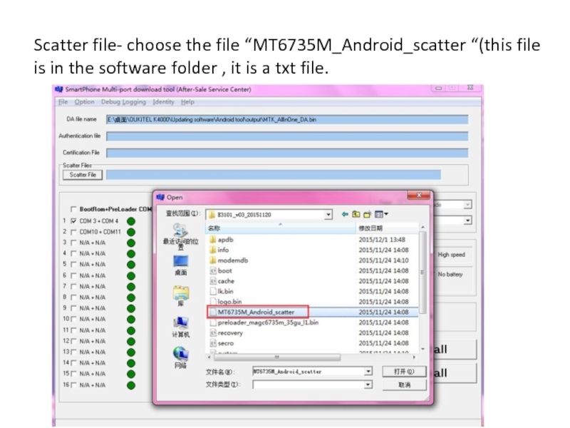Select the No battery option
The width and height of the screenshot is (570, 428).
[450, 275]
